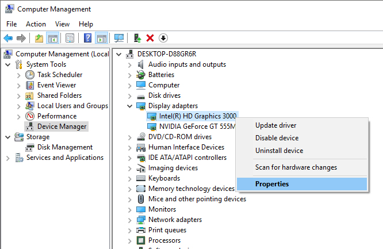The width and height of the screenshot is (383, 249).
Task: Click the Computer category label
Action: 164,85
